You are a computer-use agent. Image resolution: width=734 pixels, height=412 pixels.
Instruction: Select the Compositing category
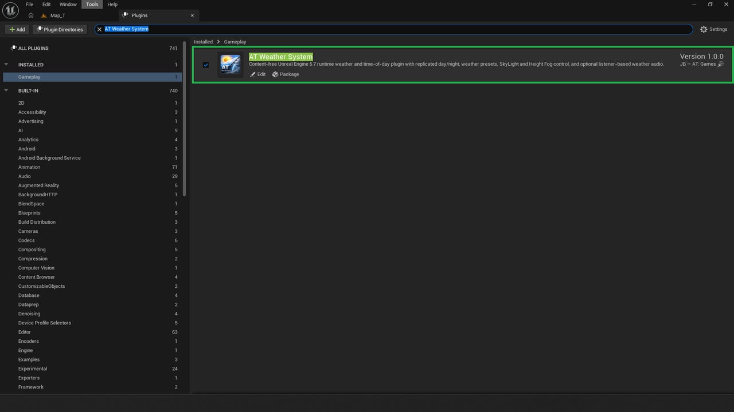pyautogui.click(x=92, y=249)
